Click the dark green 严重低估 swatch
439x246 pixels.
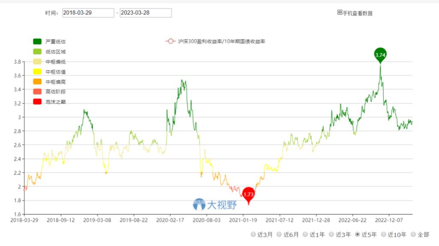(37, 41)
